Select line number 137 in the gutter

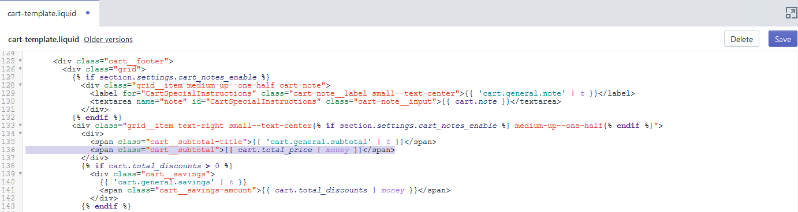pyautogui.click(x=9, y=157)
